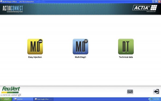
Task: Click the title bar application icon
Action: click(1, 2)
